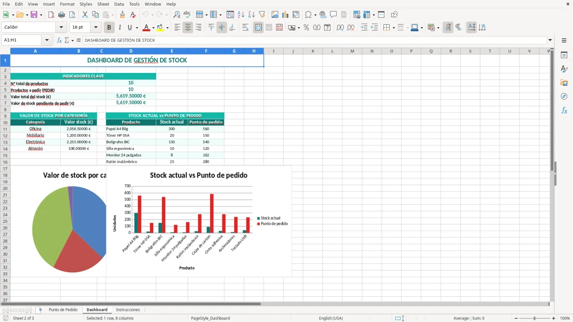
Task: Toggle Center Vertically alignment
Action: (x=222, y=28)
